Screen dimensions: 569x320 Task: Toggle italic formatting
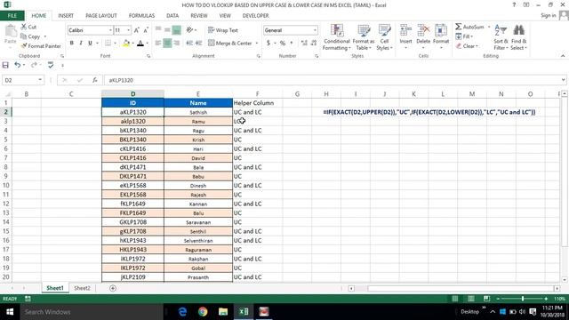pos(81,43)
